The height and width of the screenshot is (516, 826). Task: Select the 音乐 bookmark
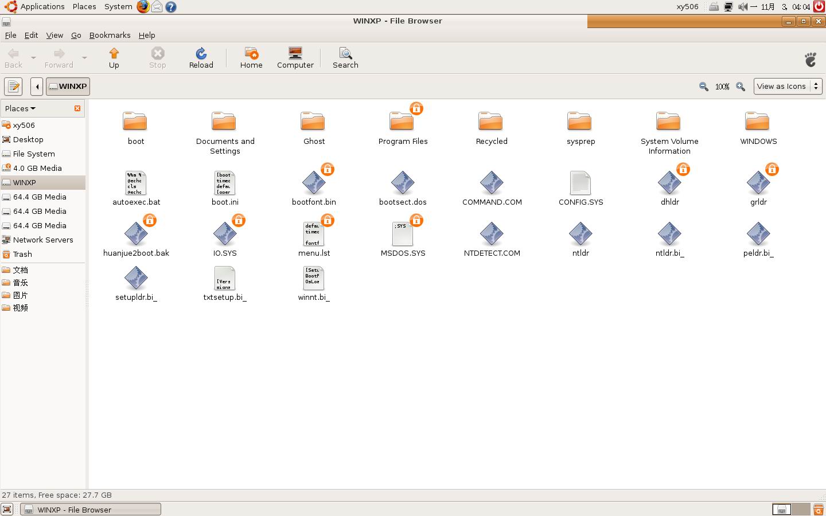coord(43,283)
